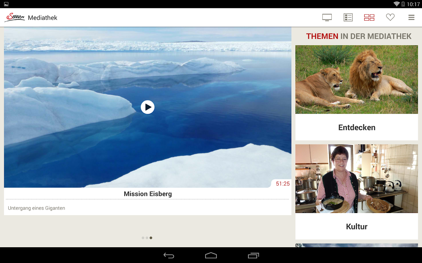
Task: Open the screenshot notification icon
Action: click(x=6, y=4)
